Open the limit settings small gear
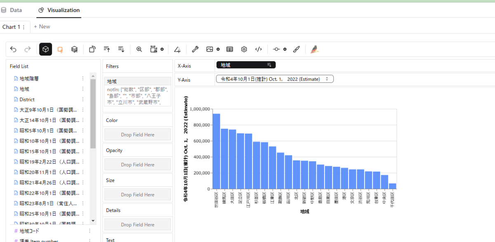The width and height of the screenshot is (495, 242). 285,49
